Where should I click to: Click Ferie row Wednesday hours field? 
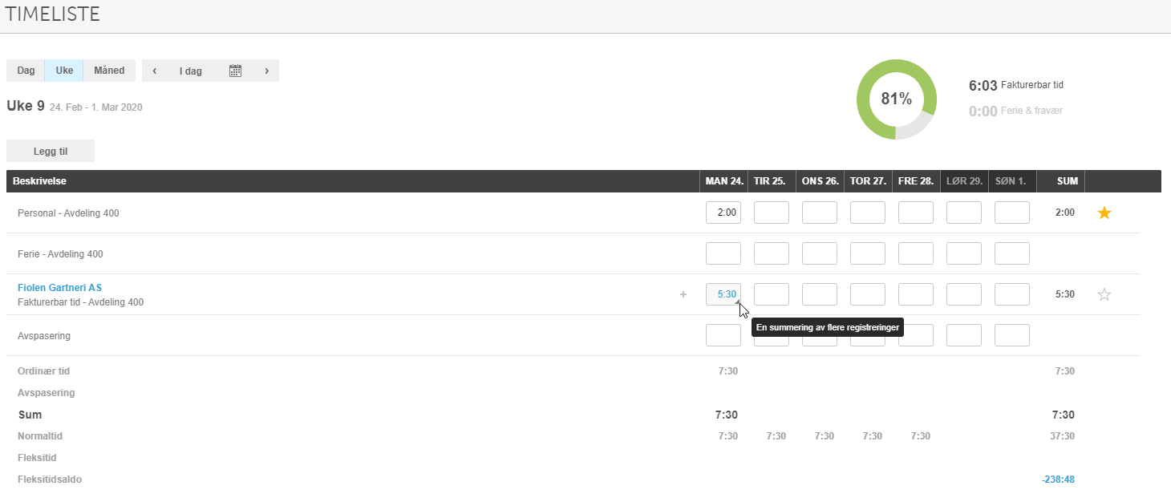[x=820, y=253]
